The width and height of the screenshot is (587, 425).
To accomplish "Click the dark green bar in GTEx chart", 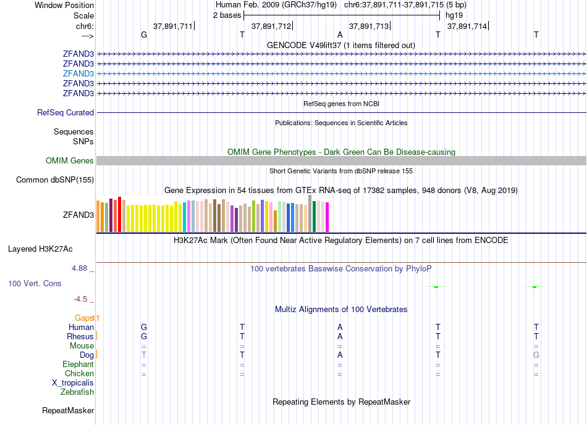I will [314, 217].
